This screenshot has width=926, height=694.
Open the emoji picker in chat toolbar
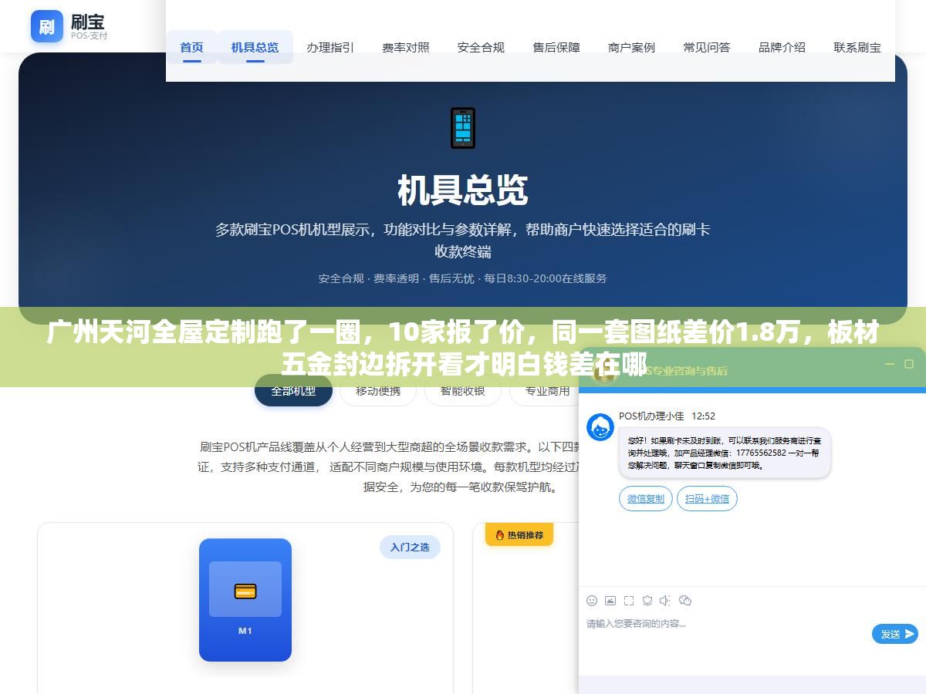tap(592, 601)
